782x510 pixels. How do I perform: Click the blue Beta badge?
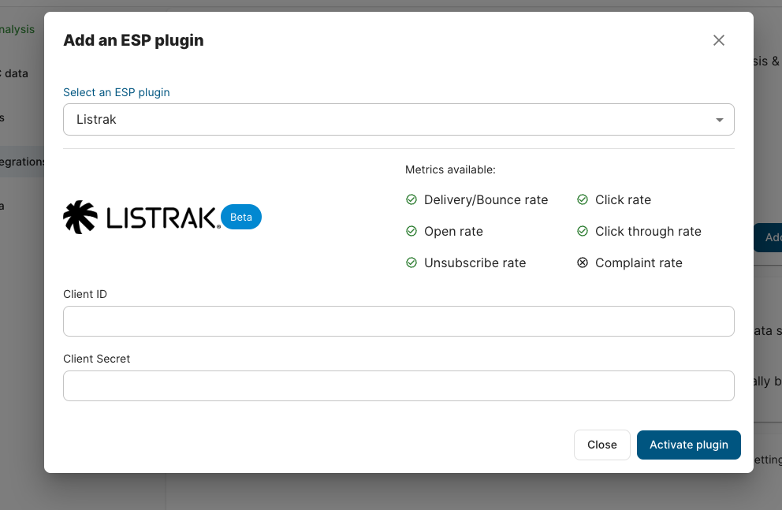click(241, 218)
